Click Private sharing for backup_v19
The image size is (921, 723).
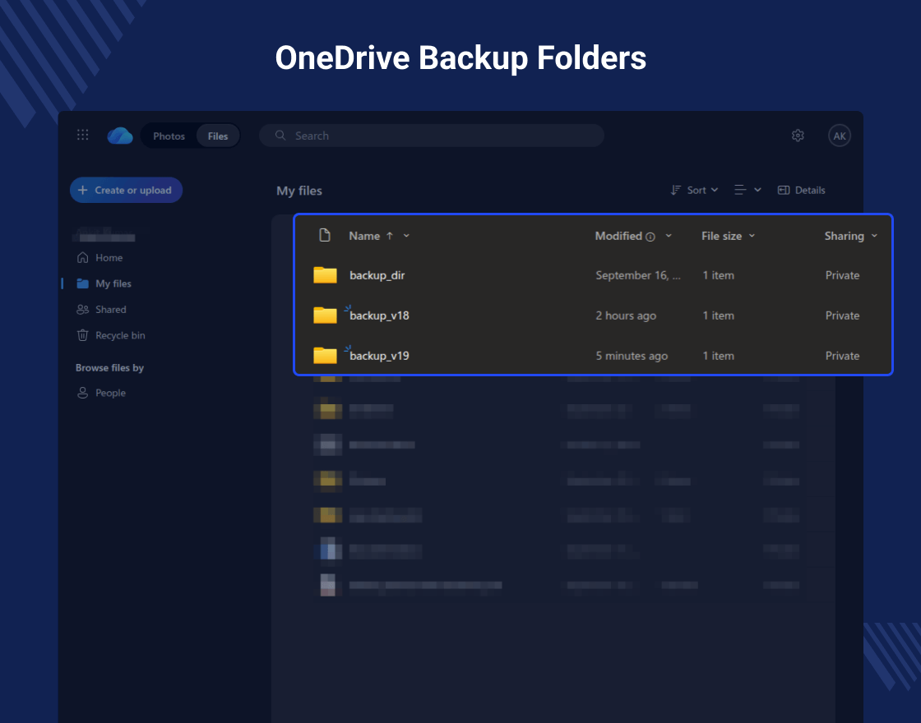[842, 356]
